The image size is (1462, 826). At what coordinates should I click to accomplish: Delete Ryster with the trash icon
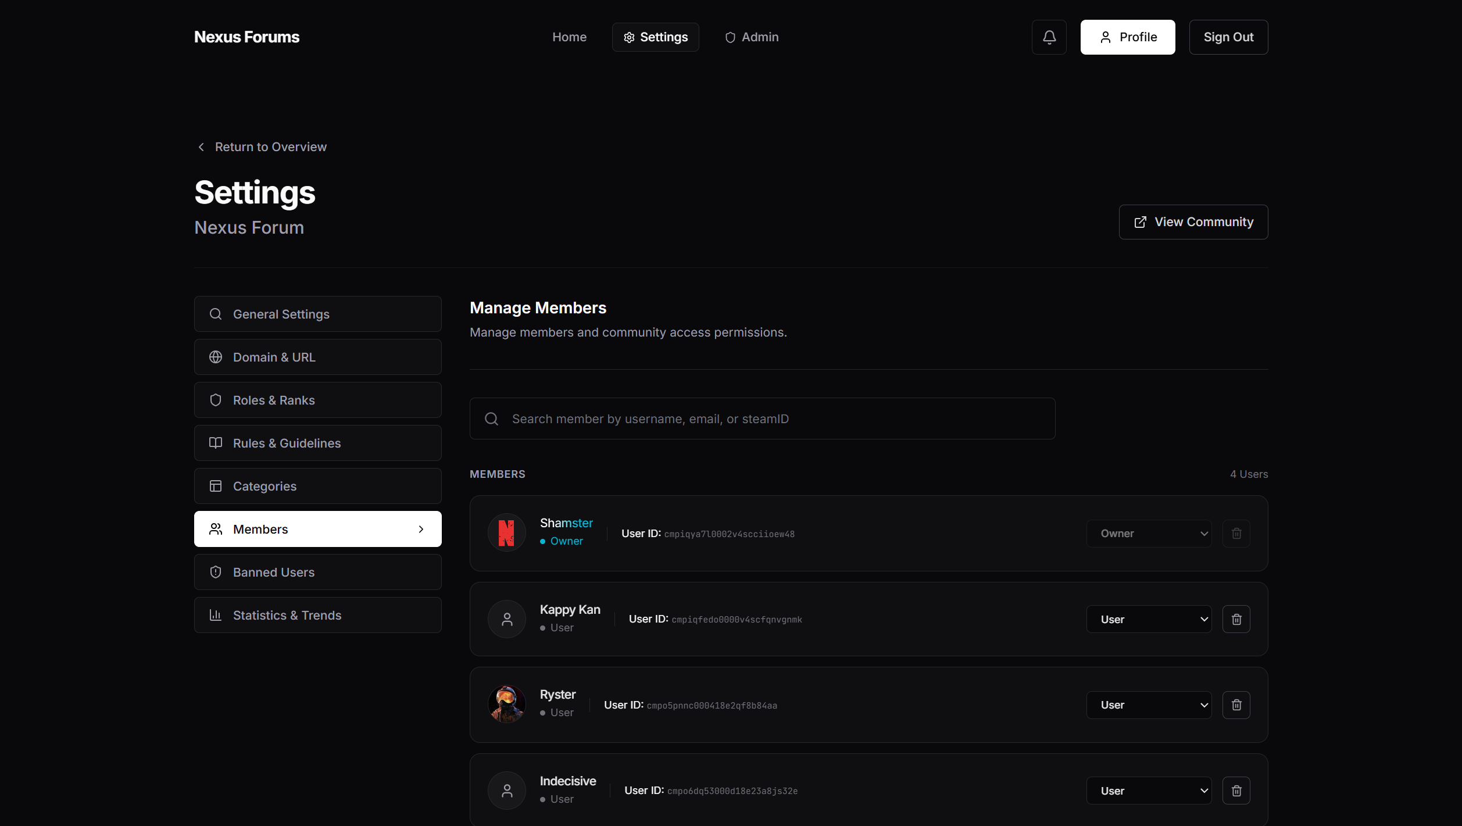[x=1236, y=705]
